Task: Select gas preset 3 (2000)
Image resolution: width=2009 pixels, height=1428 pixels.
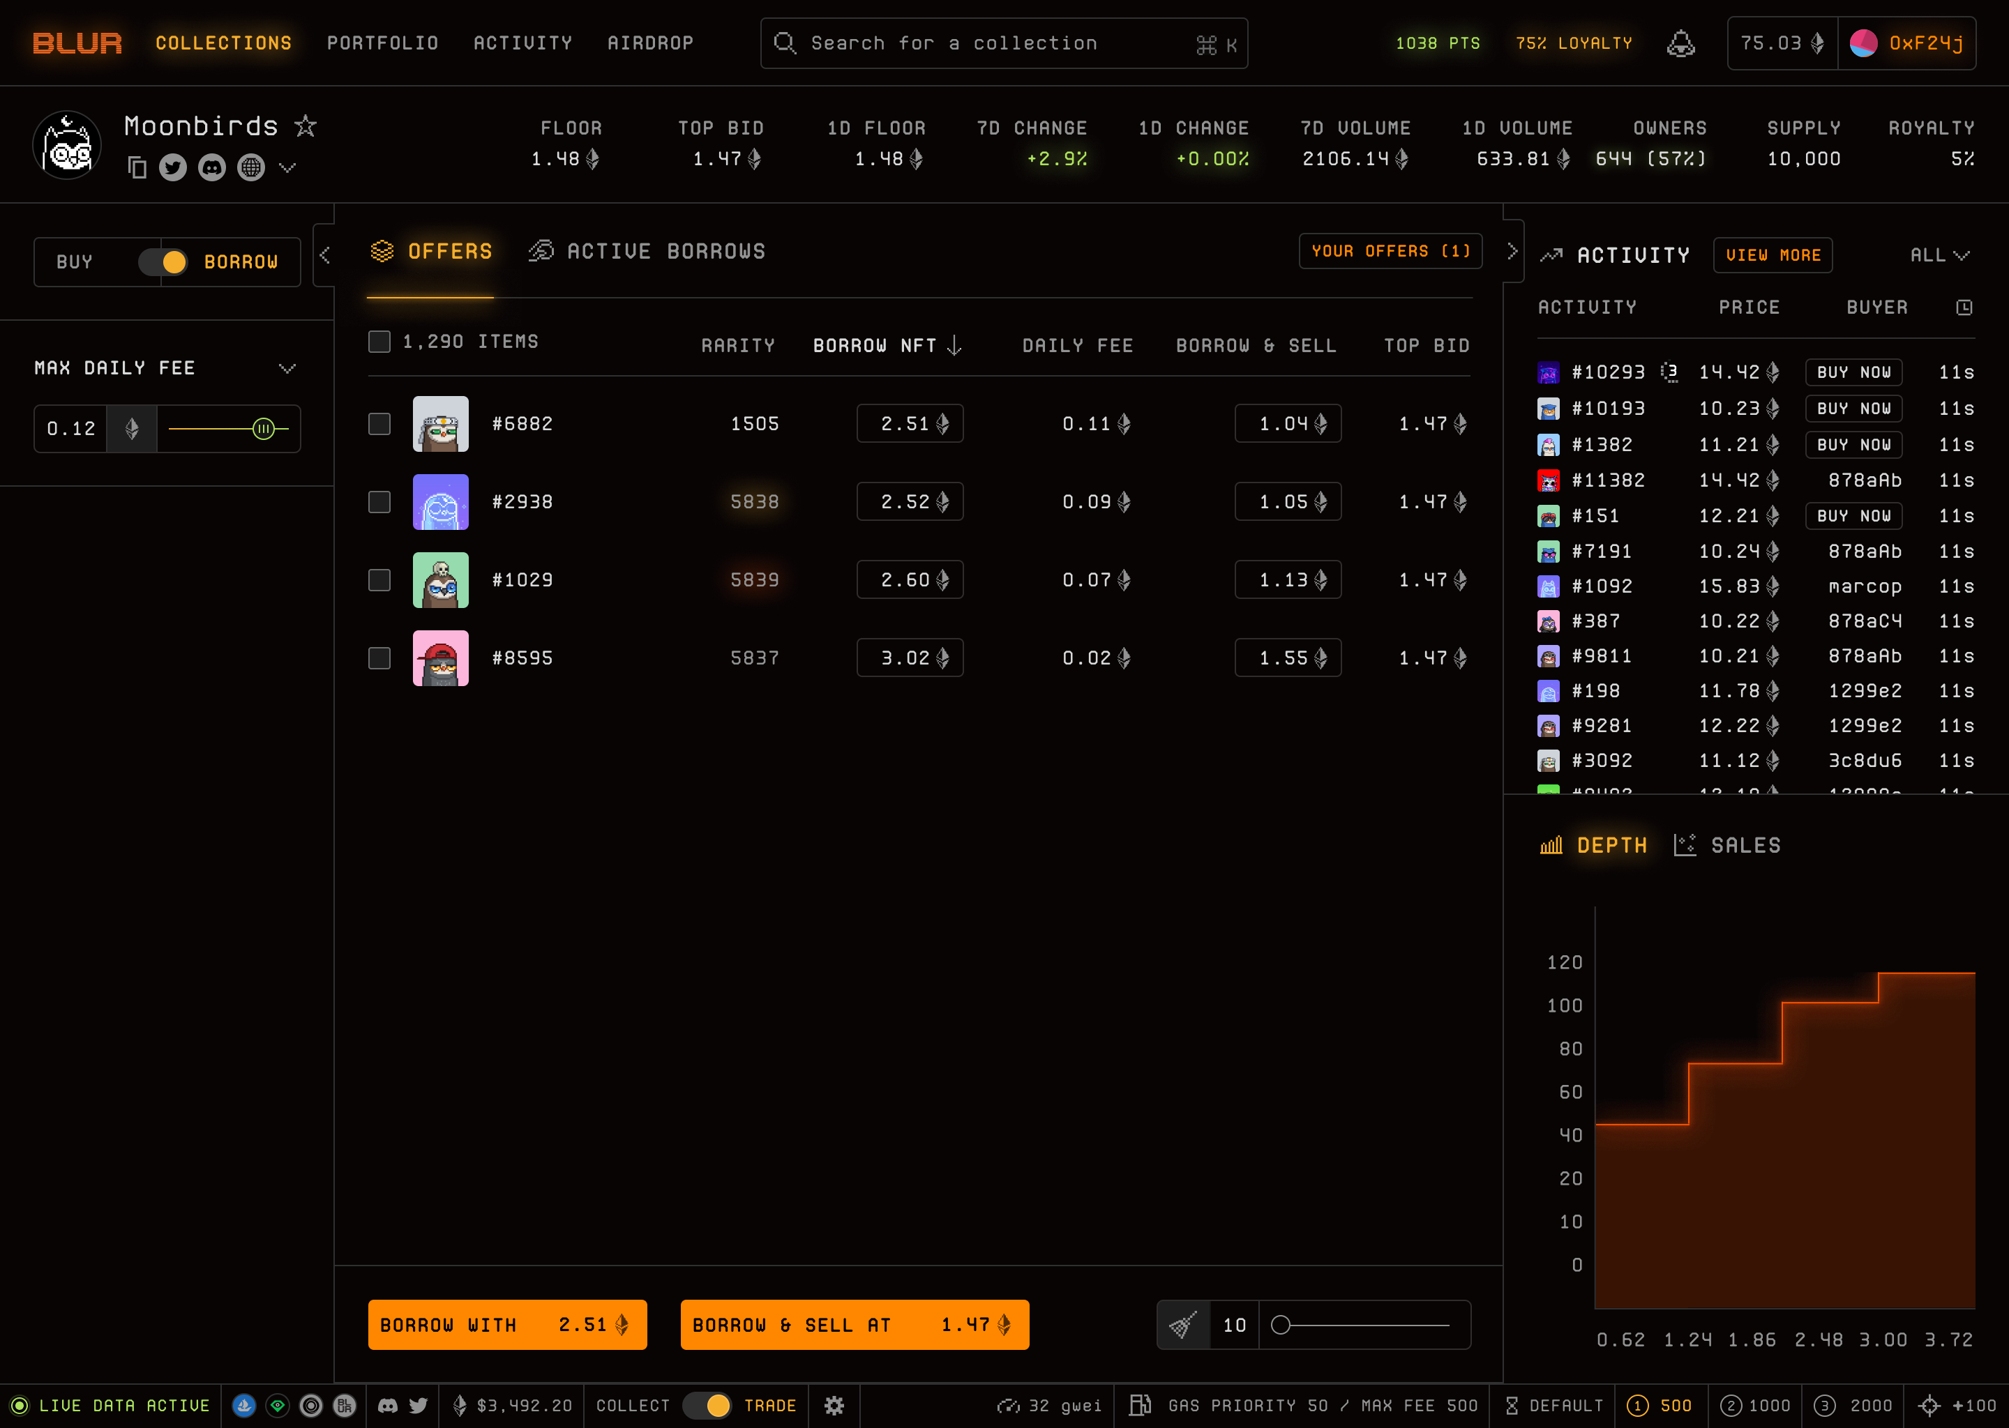Action: point(1853,1405)
